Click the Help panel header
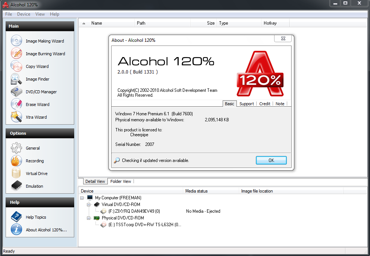 [40, 202]
